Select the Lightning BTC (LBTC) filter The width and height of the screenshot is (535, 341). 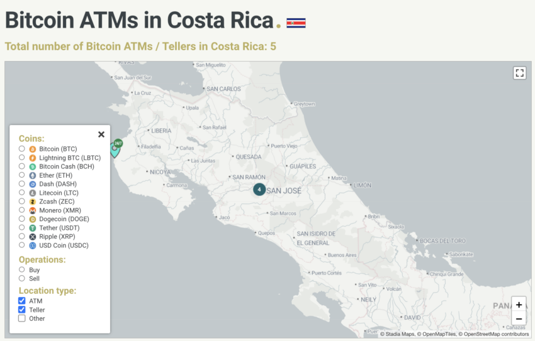pos(22,158)
